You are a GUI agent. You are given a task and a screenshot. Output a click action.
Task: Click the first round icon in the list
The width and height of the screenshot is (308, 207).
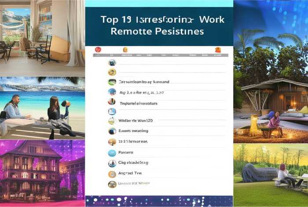tap(112, 63)
